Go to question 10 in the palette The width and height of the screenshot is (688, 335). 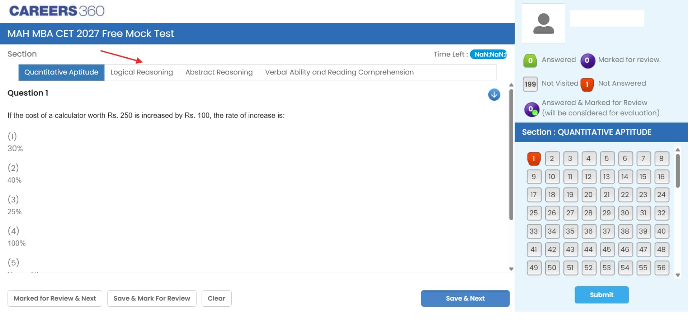552,177
